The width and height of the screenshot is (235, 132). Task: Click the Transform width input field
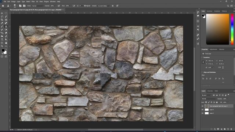(x=211, y=60)
